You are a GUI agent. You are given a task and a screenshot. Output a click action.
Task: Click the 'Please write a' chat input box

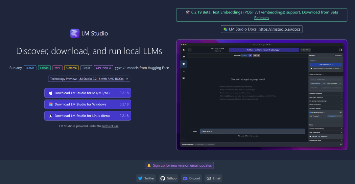pyautogui.click(x=252, y=131)
